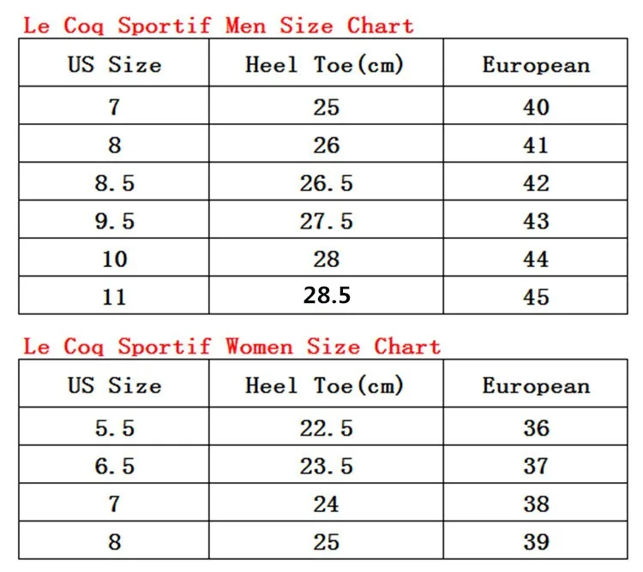
Task: Select the men's Heel Toe(cm) header cell
Action: pos(326,63)
